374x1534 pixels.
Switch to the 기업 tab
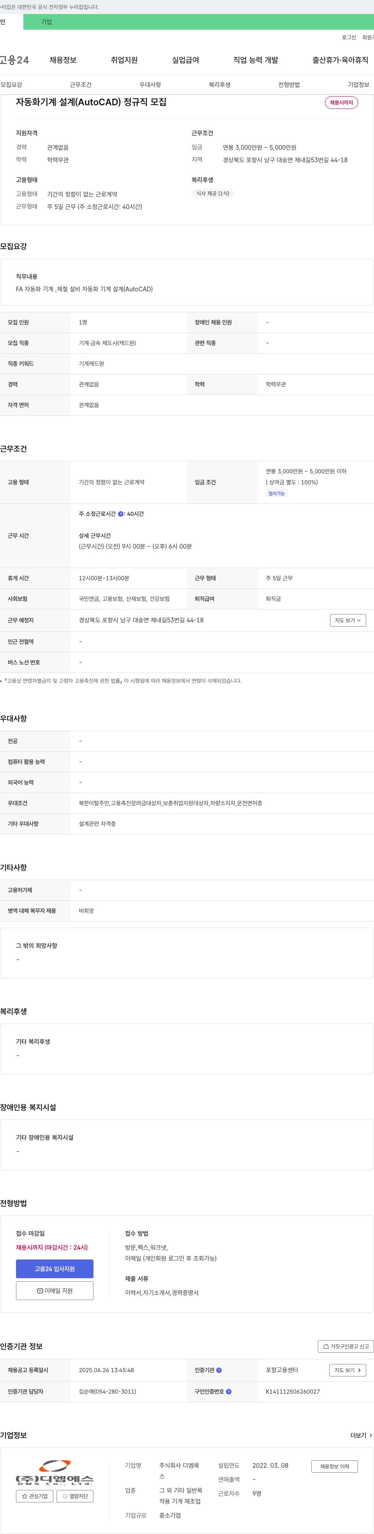pos(46,22)
